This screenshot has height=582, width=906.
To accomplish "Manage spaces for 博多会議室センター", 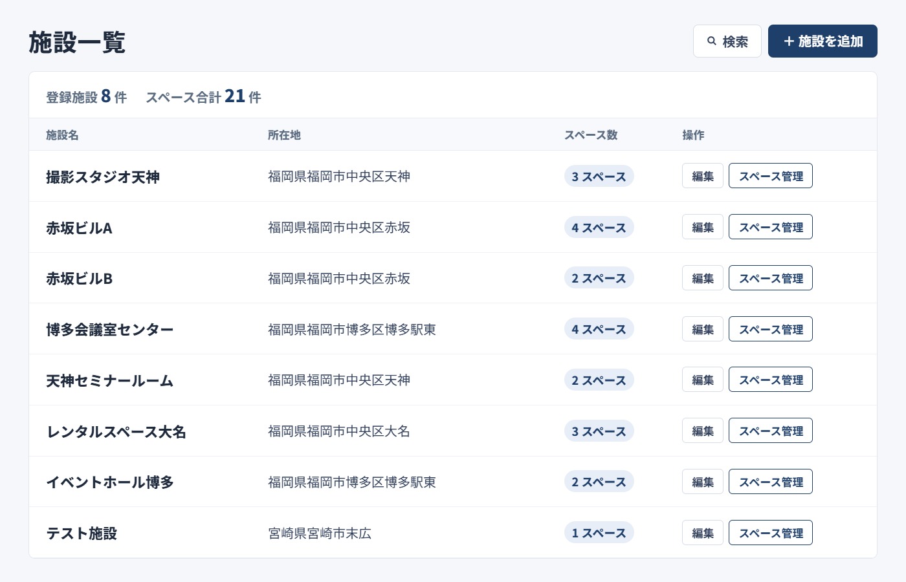I will (771, 329).
